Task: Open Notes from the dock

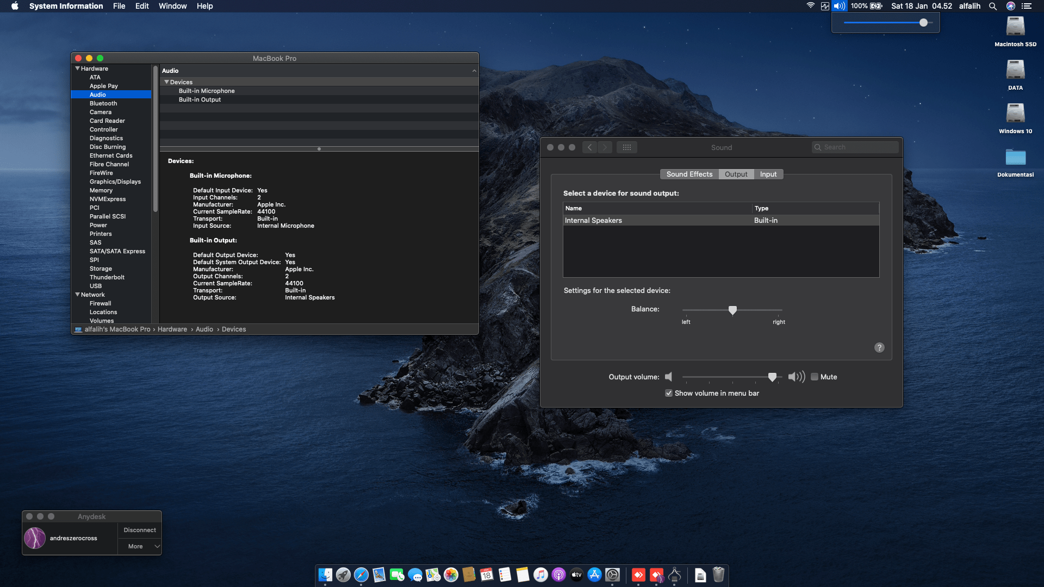Action: click(x=523, y=574)
